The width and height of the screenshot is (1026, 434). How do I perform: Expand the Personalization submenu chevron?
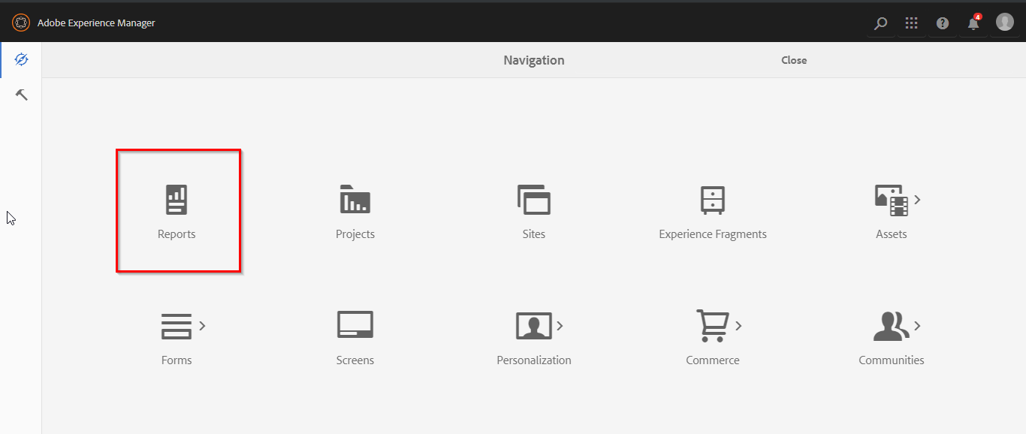560,326
